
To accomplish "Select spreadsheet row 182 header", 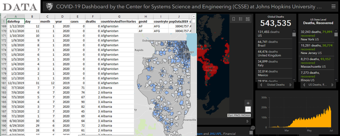I will (3, 88).
